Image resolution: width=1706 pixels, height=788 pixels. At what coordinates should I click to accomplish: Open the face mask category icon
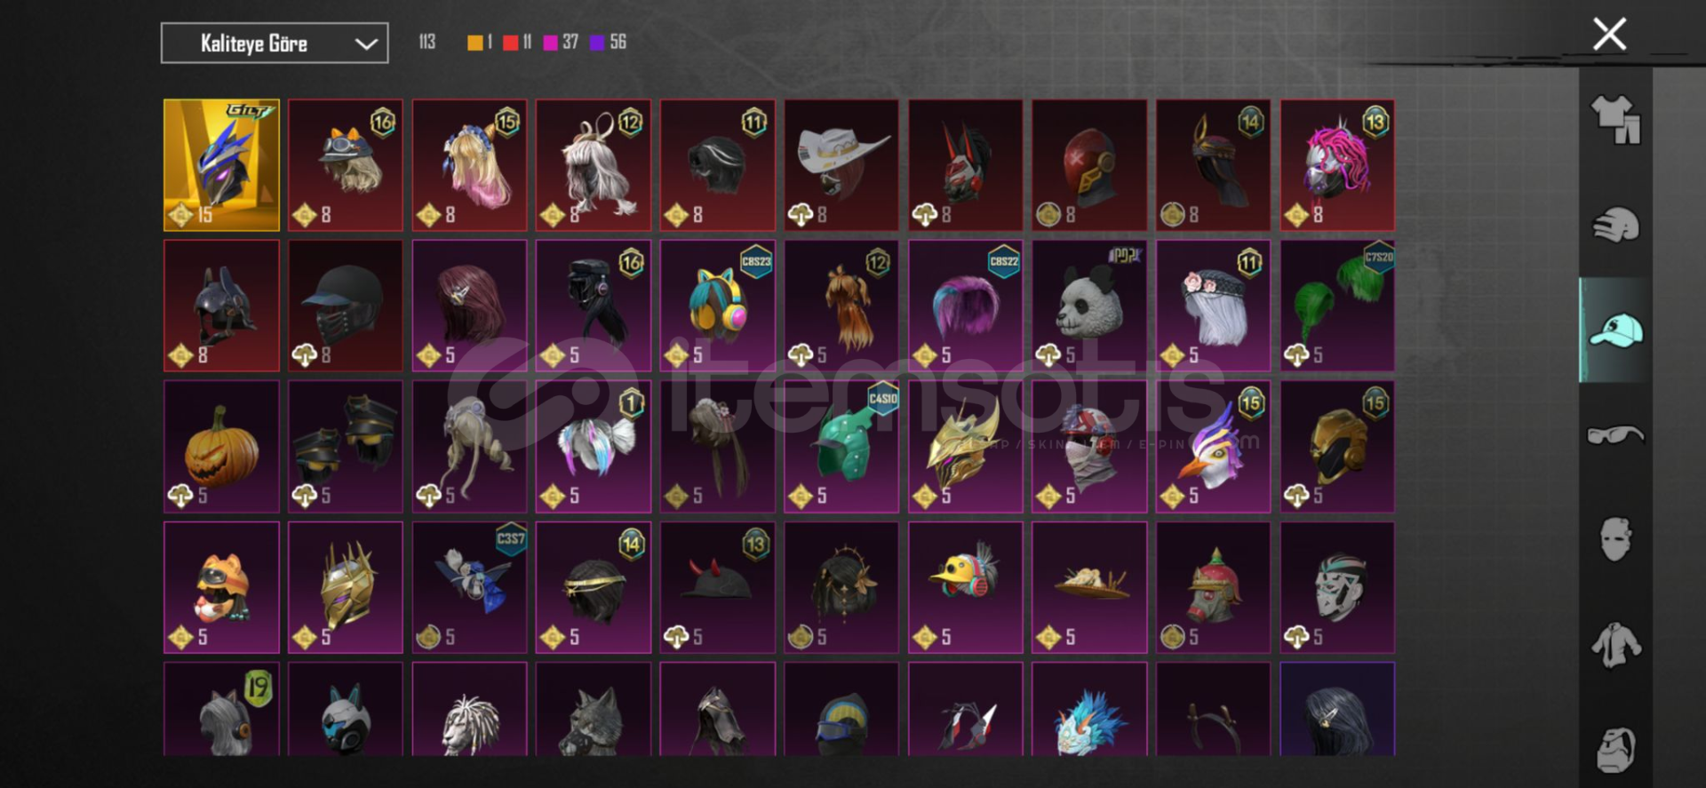pos(1615,539)
